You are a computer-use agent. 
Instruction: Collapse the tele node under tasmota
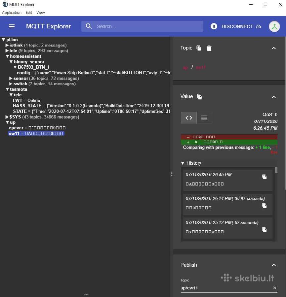pos(11,95)
